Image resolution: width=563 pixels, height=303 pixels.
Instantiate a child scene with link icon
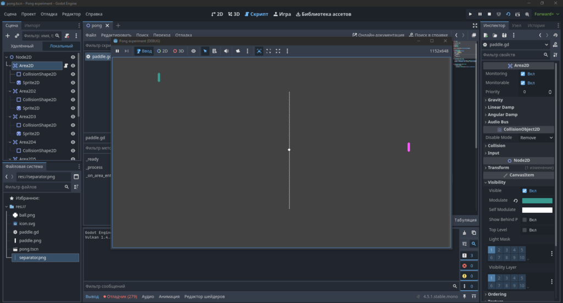[x=17, y=36]
